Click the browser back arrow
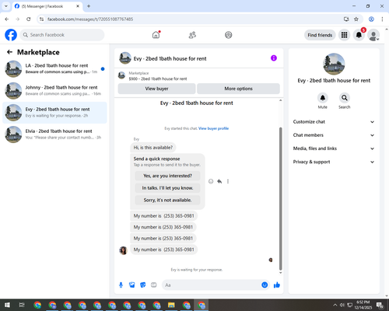This screenshot has height=311, width=389. pyautogui.click(x=7, y=19)
